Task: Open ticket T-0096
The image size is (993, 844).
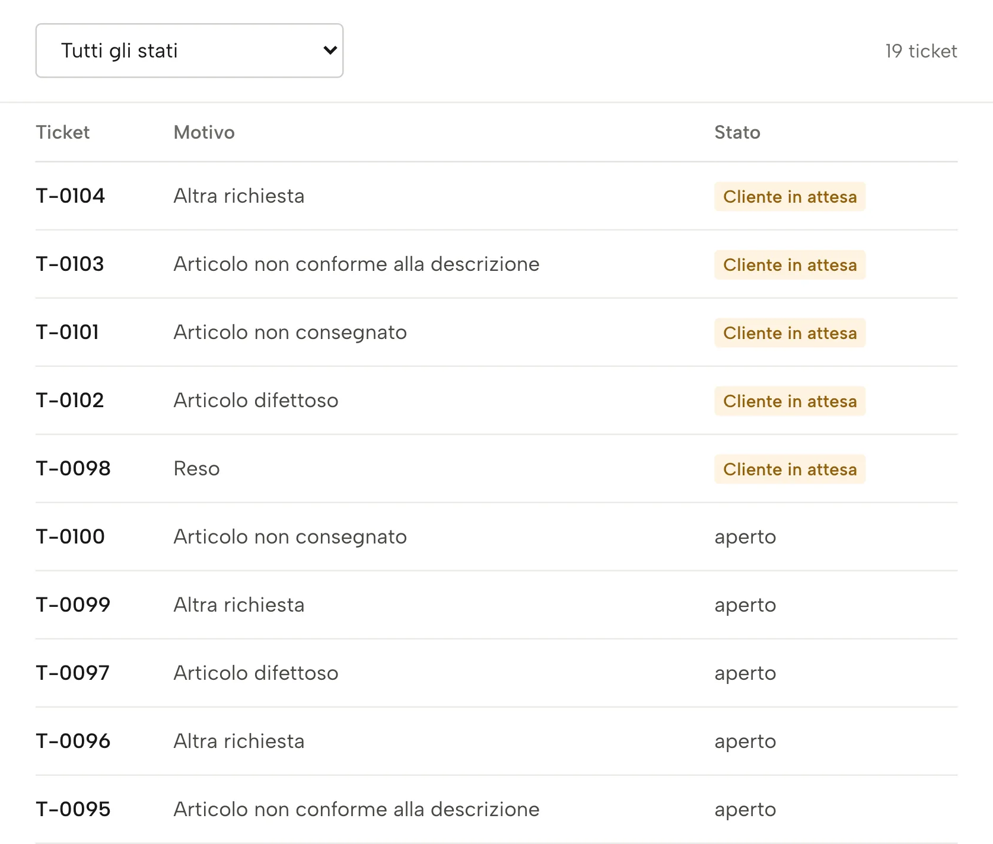Action: point(73,741)
